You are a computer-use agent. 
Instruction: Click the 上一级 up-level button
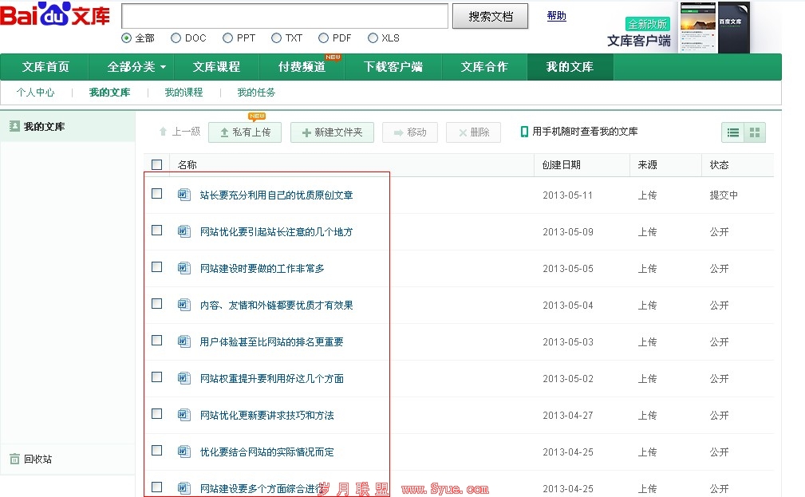pos(180,132)
